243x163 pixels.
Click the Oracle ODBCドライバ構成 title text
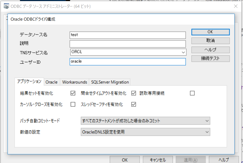tap(33, 19)
